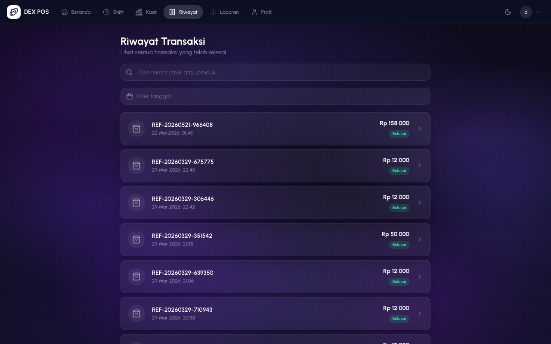Click Selesai badge of REF-20260329-306446
Viewport: 551px width, 344px height.
tap(399, 208)
